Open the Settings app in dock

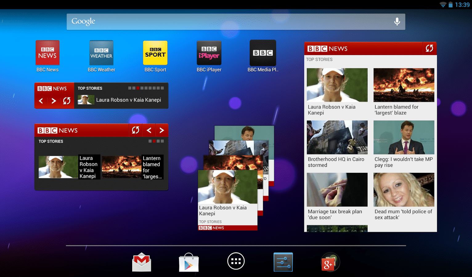(283, 262)
